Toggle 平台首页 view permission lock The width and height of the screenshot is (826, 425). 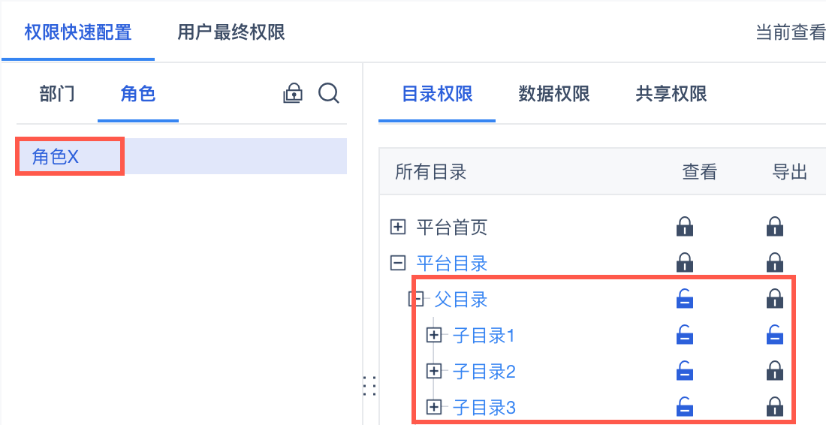tap(684, 226)
